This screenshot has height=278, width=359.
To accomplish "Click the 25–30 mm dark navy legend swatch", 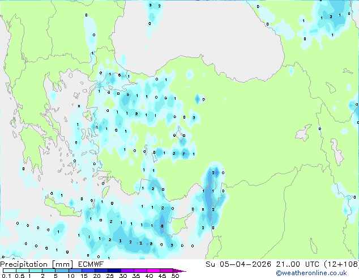I will pos(114,271).
